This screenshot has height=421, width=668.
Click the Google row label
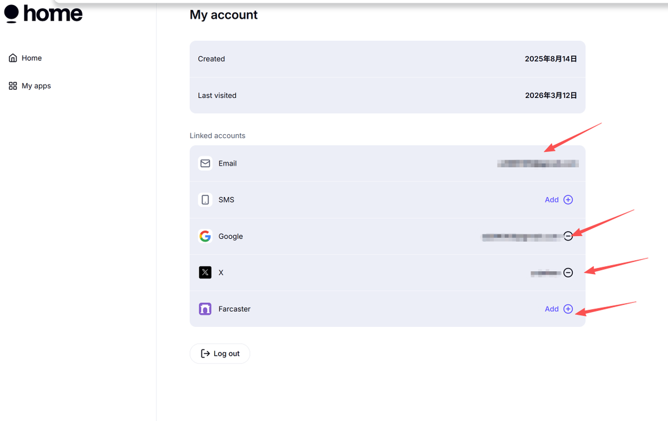[x=230, y=236]
